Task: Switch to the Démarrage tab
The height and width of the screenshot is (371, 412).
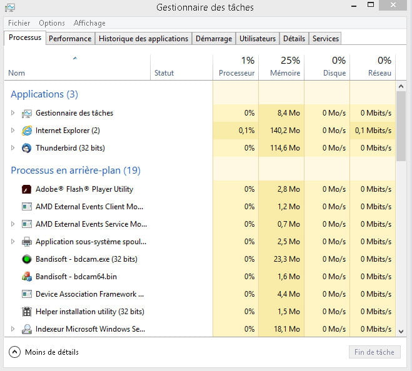Action: coord(214,39)
